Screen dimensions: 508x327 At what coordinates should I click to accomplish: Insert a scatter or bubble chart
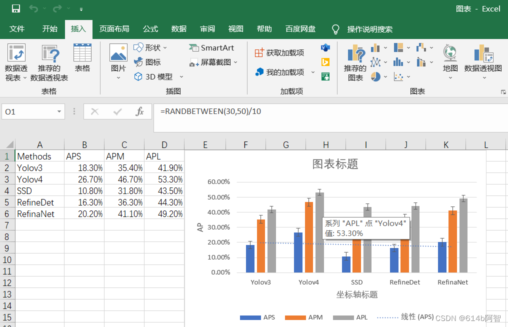pos(401,77)
